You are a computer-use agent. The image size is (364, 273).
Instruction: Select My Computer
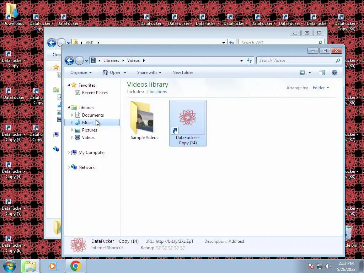tap(91, 152)
